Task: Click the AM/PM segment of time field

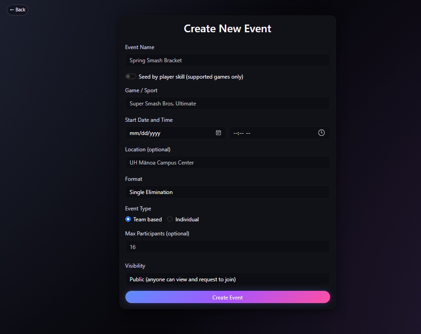Action: click(248, 133)
